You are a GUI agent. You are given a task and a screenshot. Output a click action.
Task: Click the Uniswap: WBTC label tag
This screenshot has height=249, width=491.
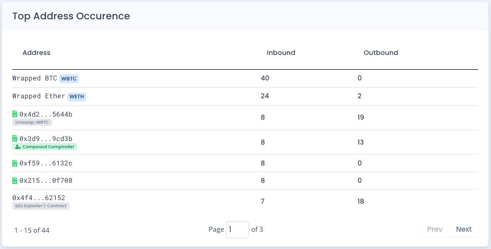[32, 122]
